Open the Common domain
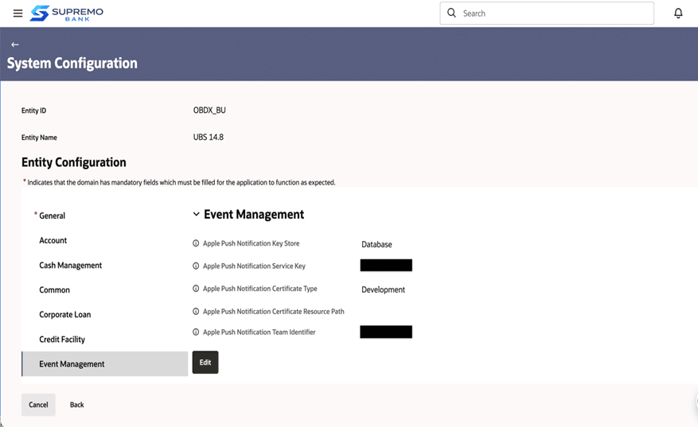This screenshot has height=427, width=698. (54, 290)
